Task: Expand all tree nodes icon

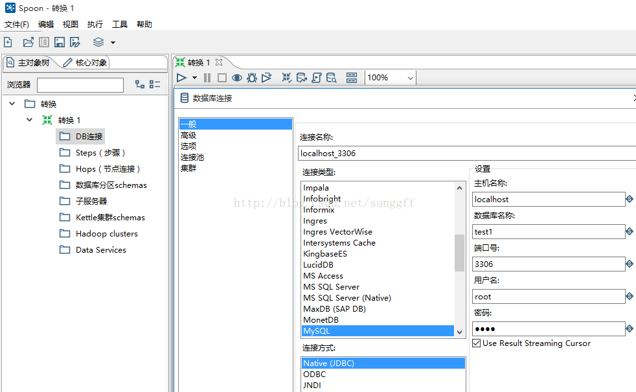Action: tap(139, 84)
